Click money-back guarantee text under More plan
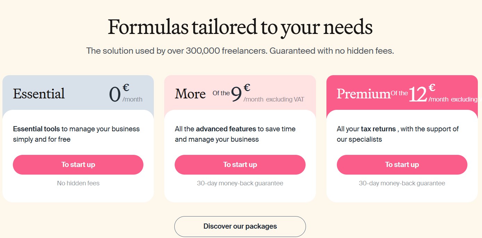 (240, 183)
